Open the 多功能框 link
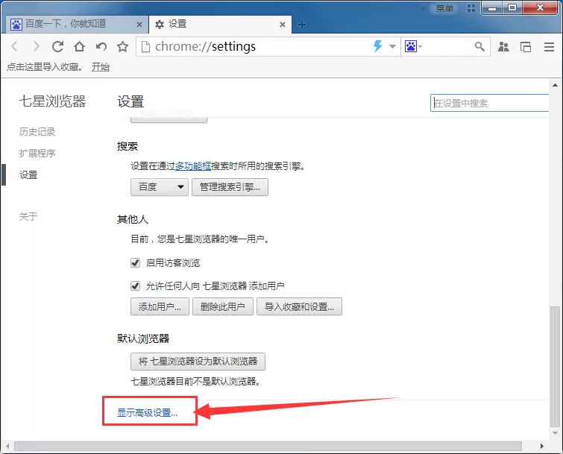The height and width of the screenshot is (454, 563). tap(193, 165)
